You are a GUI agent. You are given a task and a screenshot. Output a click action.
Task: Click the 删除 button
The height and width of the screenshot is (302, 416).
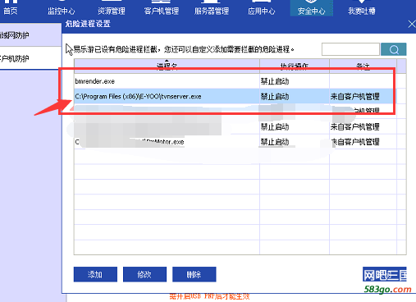(x=194, y=274)
